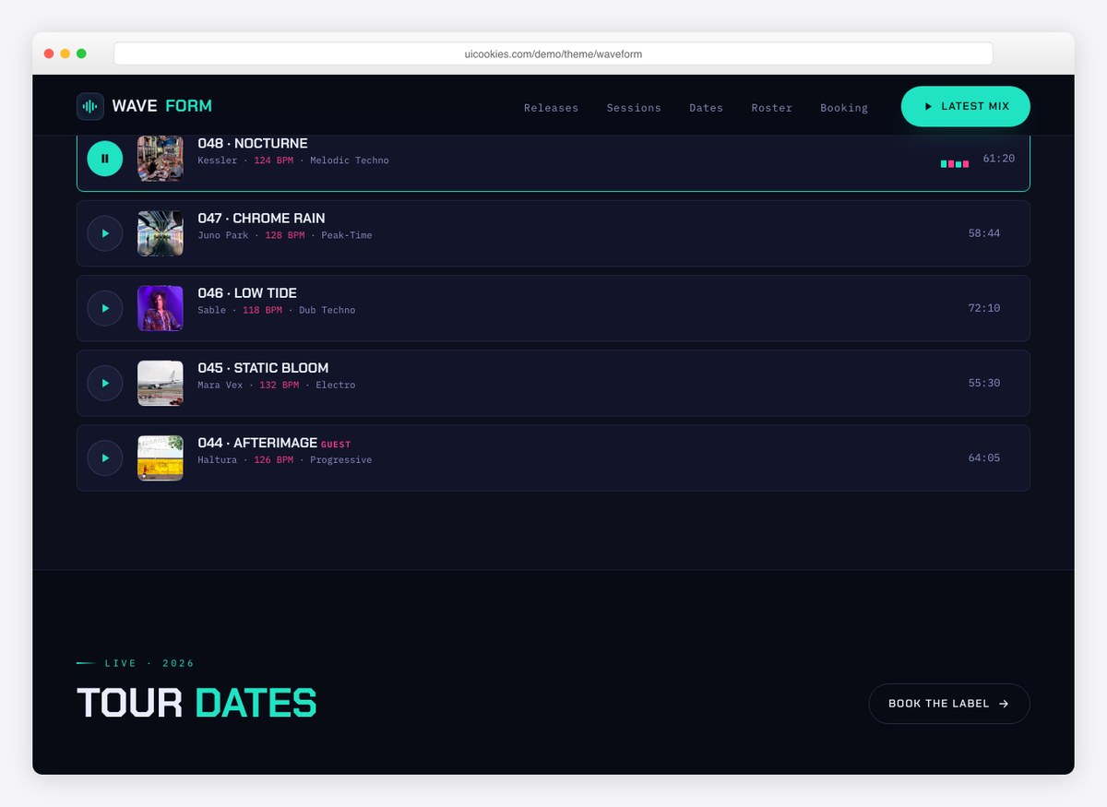
Task: Open the Roster nav link
Action: click(x=771, y=108)
